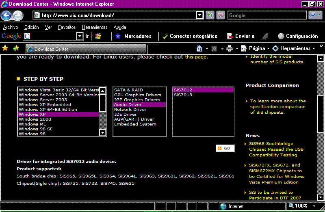The height and width of the screenshot is (212, 325).
Task: Open the Ver menu
Action: tap(48, 27)
